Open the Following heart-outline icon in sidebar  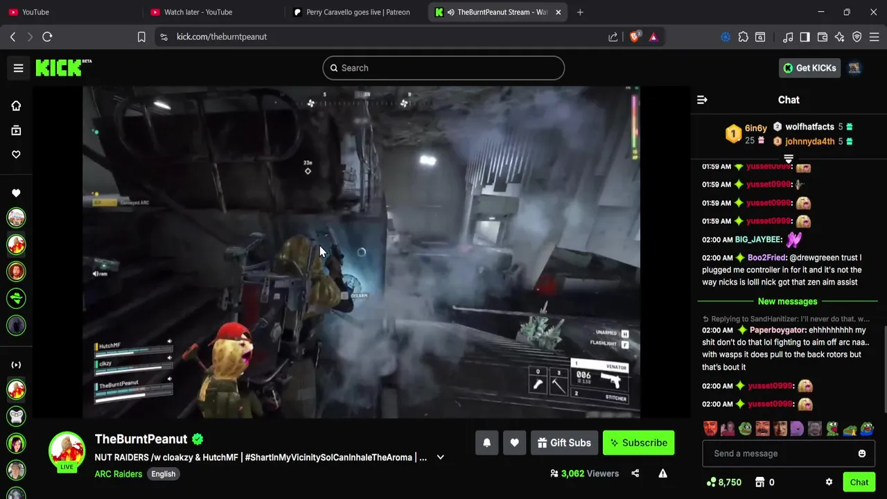pos(16,155)
